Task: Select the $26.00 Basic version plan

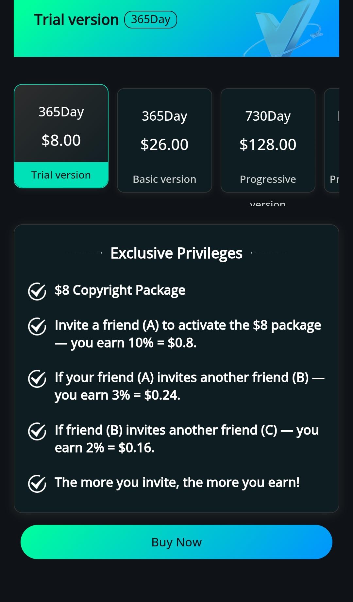Action: [164, 141]
